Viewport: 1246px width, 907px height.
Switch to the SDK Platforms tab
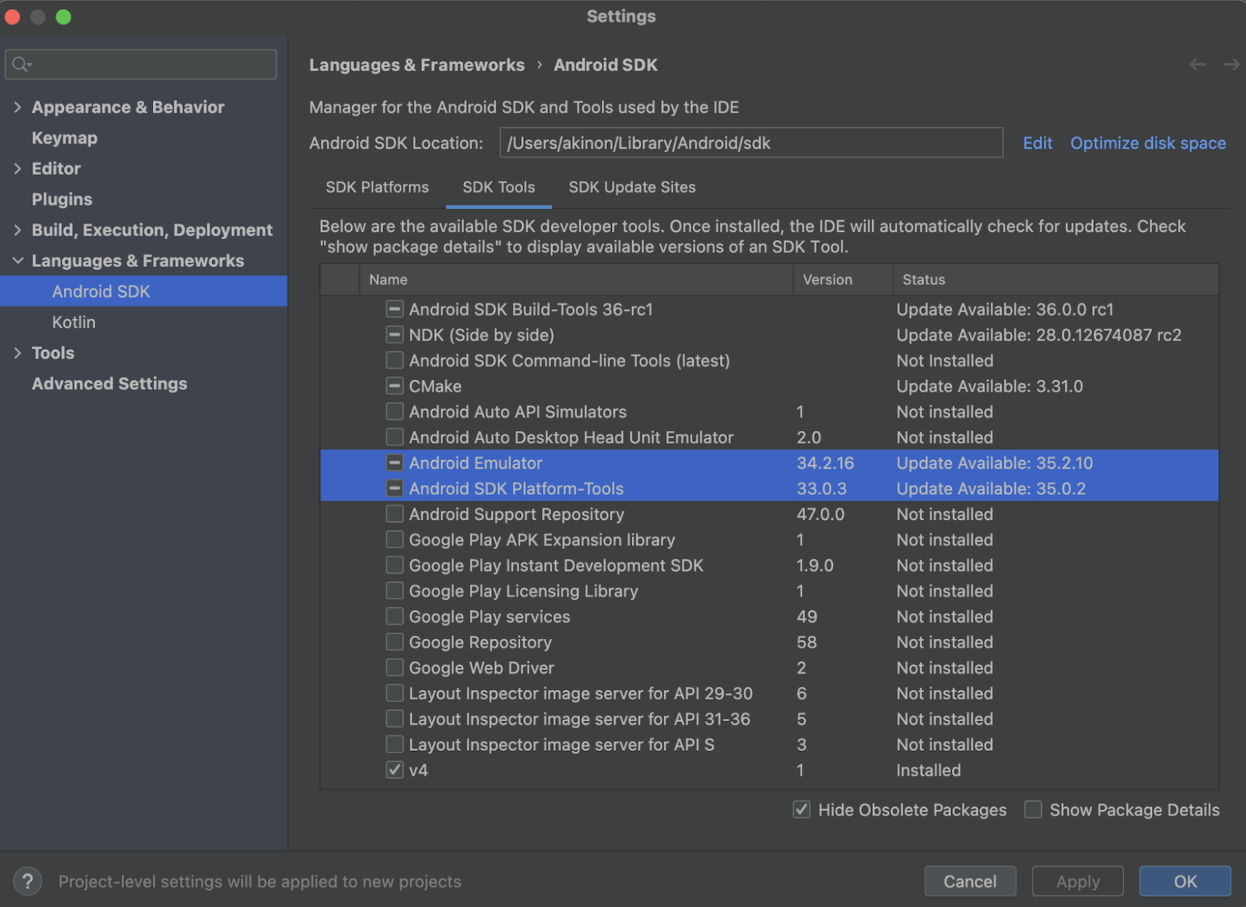click(377, 187)
